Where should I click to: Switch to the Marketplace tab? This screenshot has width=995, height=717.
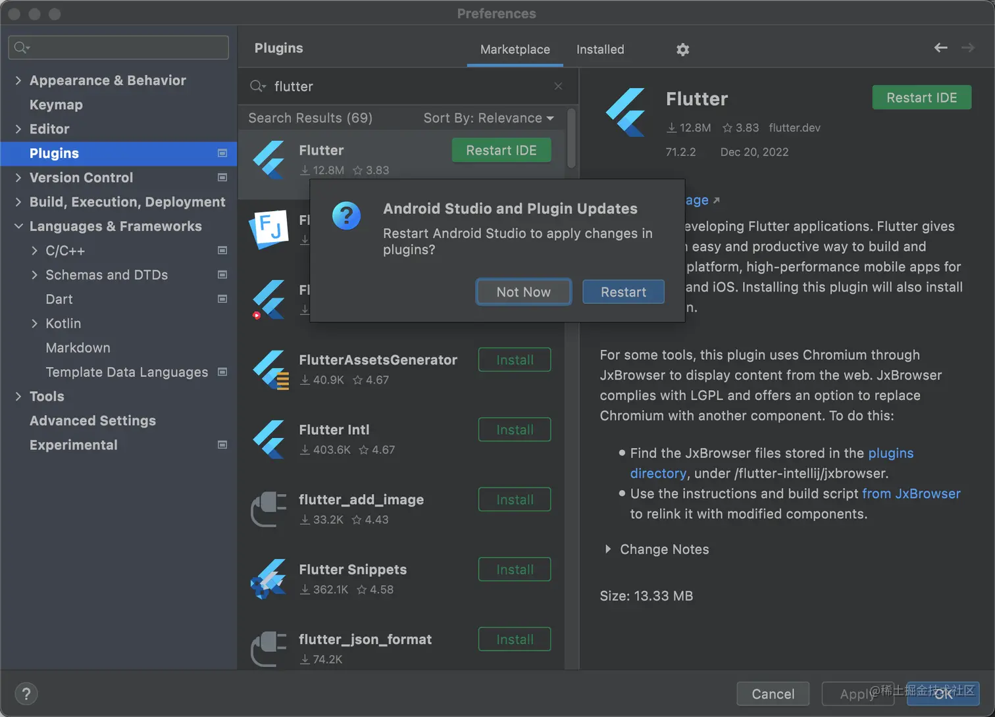click(515, 49)
